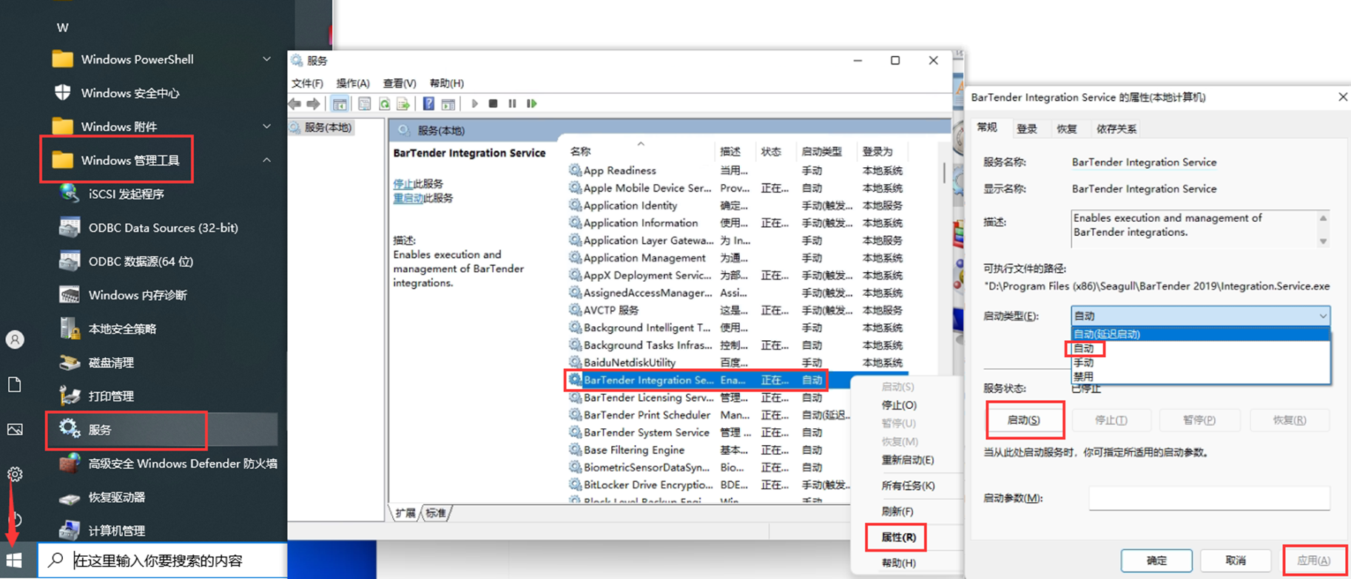Viewport: 1351px width, 579px height.
Task: Click the Stop Service toolbar icon
Action: [493, 104]
